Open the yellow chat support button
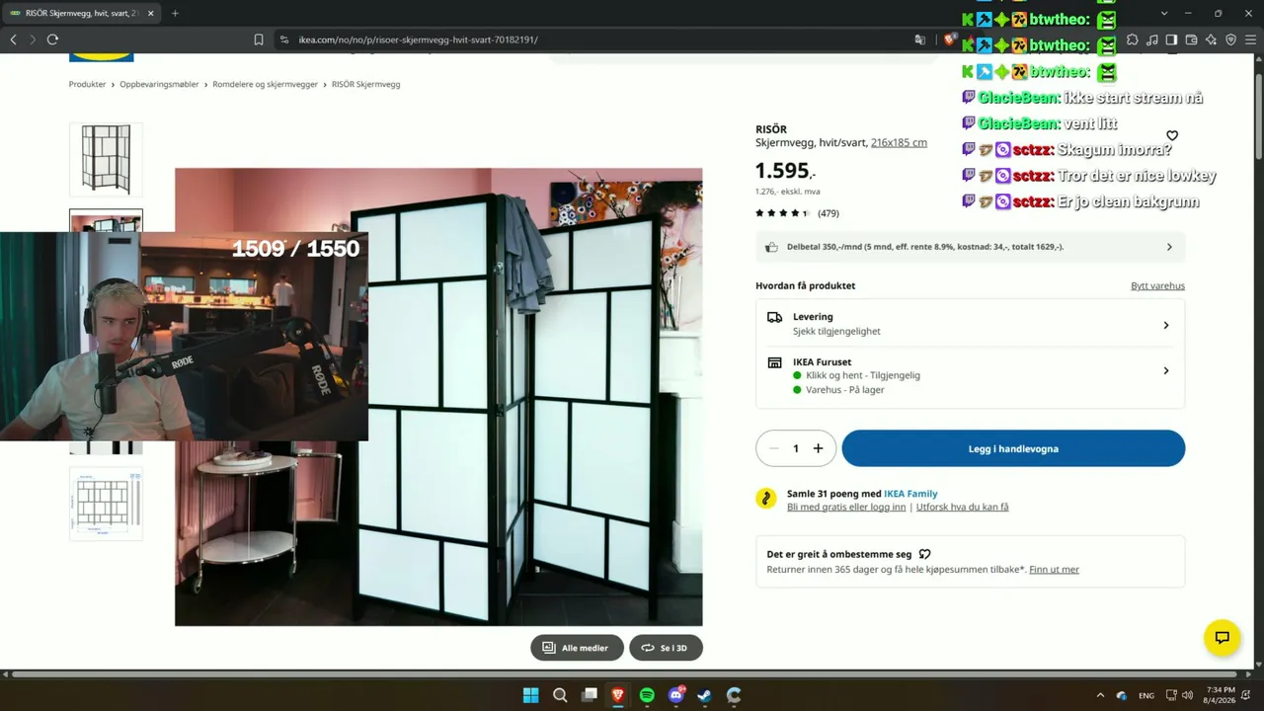 [x=1222, y=637]
